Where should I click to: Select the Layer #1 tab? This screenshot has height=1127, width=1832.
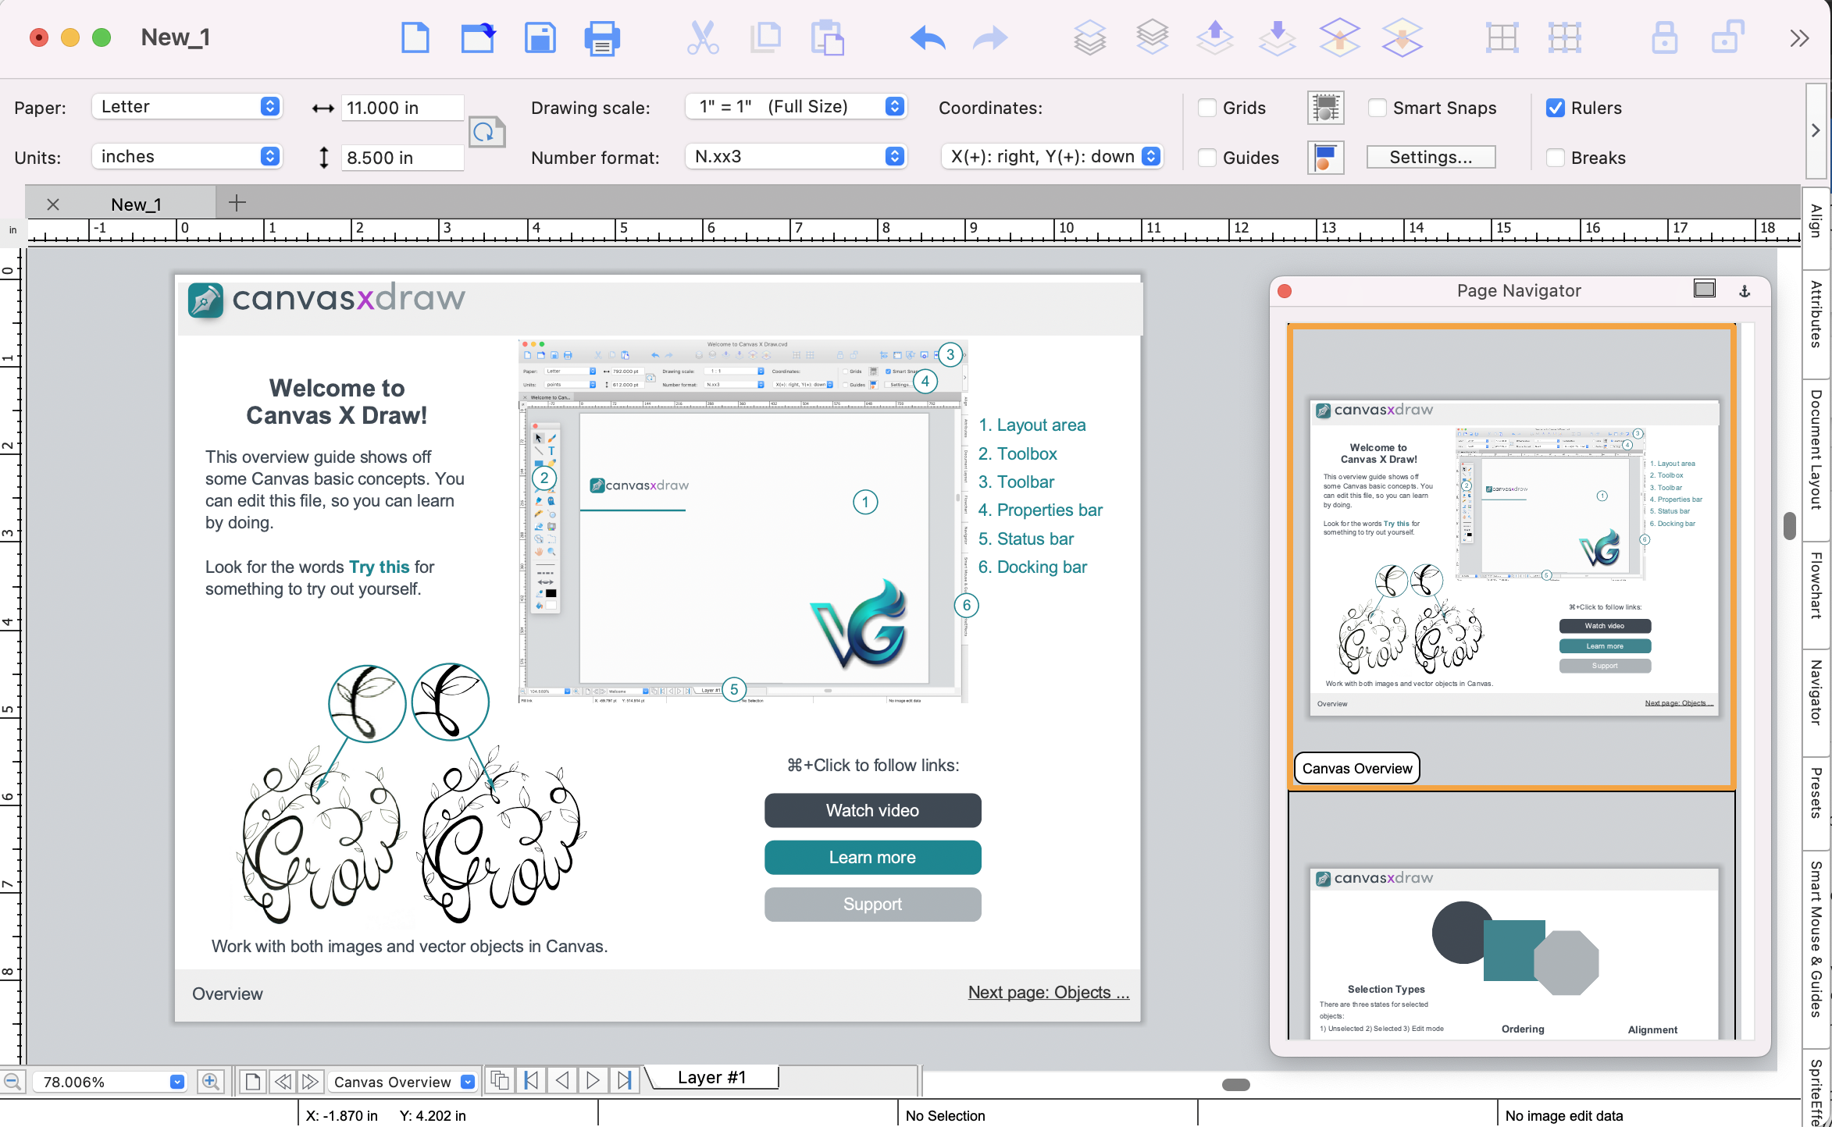(712, 1077)
